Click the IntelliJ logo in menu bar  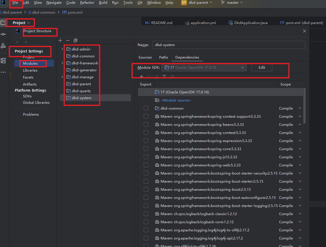[x=3, y=2]
